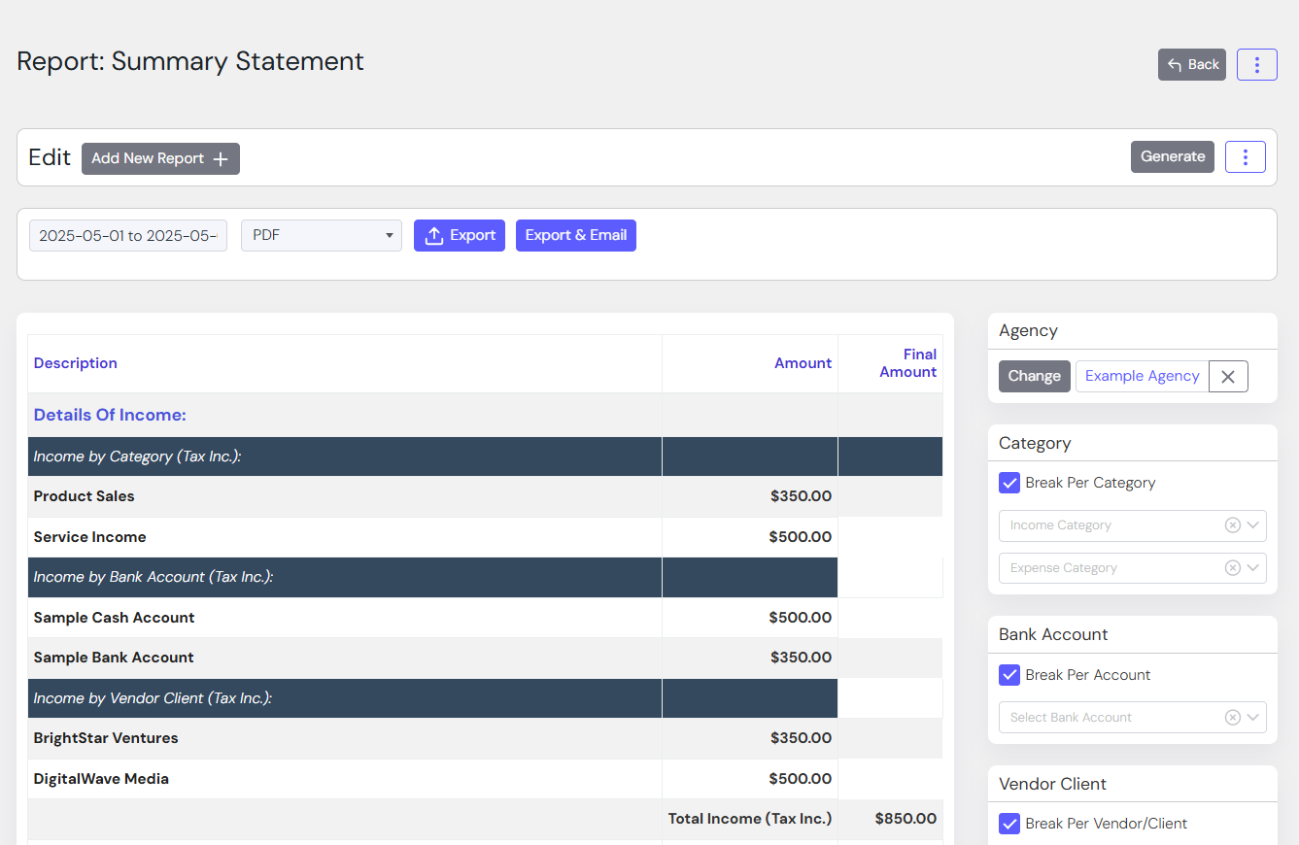This screenshot has height=845, width=1299.
Task: Remove Example Agency with the X icon
Action: (x=1228, y=377)
